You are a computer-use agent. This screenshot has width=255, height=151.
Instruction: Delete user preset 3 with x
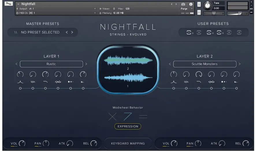213,33
